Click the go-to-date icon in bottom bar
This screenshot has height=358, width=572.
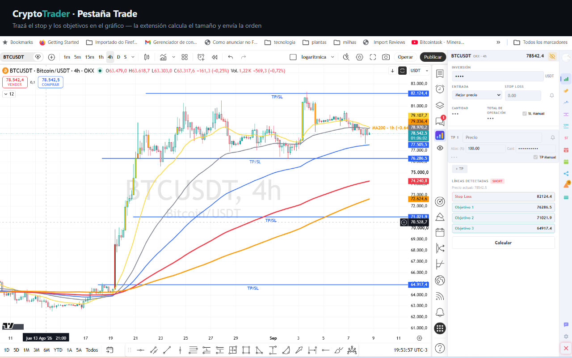coord(109,350)
